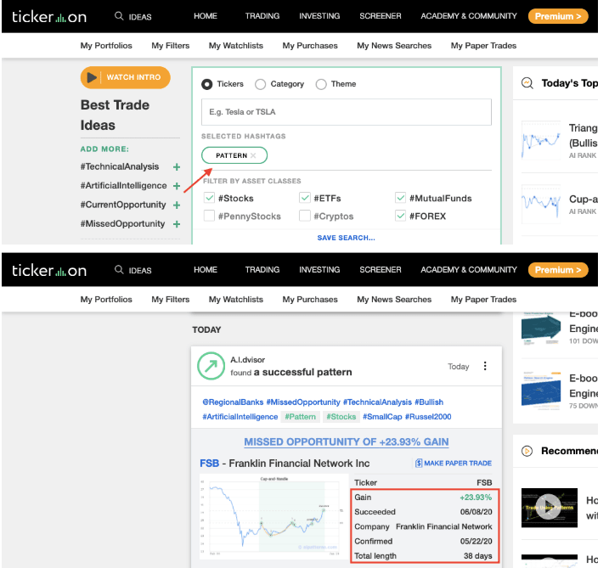Go to My Purchases in upper submenu
Screen dimensions: 609x568
point(310,46)
